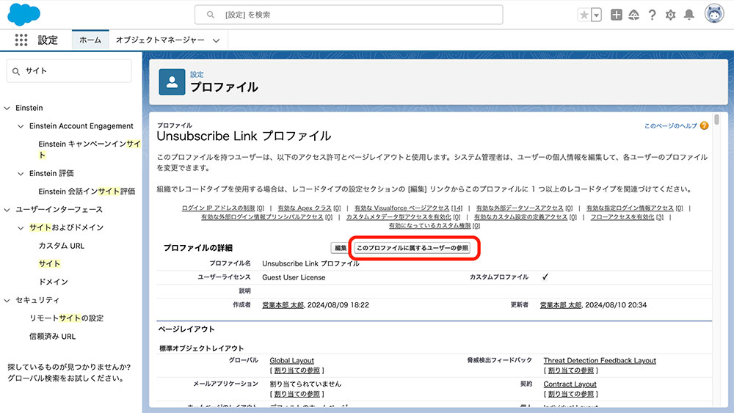Collapse the セキュリティ section

7,300
